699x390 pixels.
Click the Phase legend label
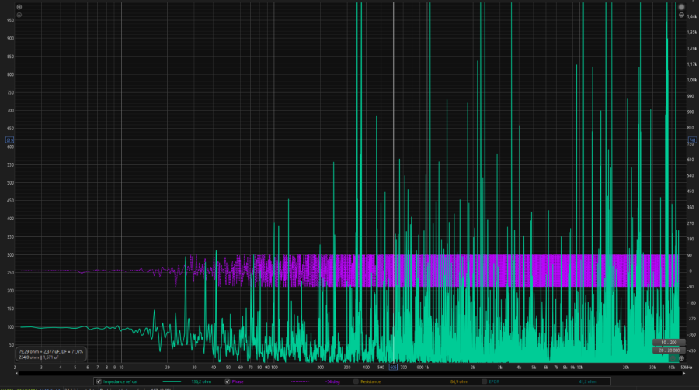(238, 381)
